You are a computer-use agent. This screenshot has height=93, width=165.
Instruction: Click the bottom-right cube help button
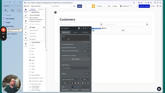pyautogui.click(x=159, y=89)
